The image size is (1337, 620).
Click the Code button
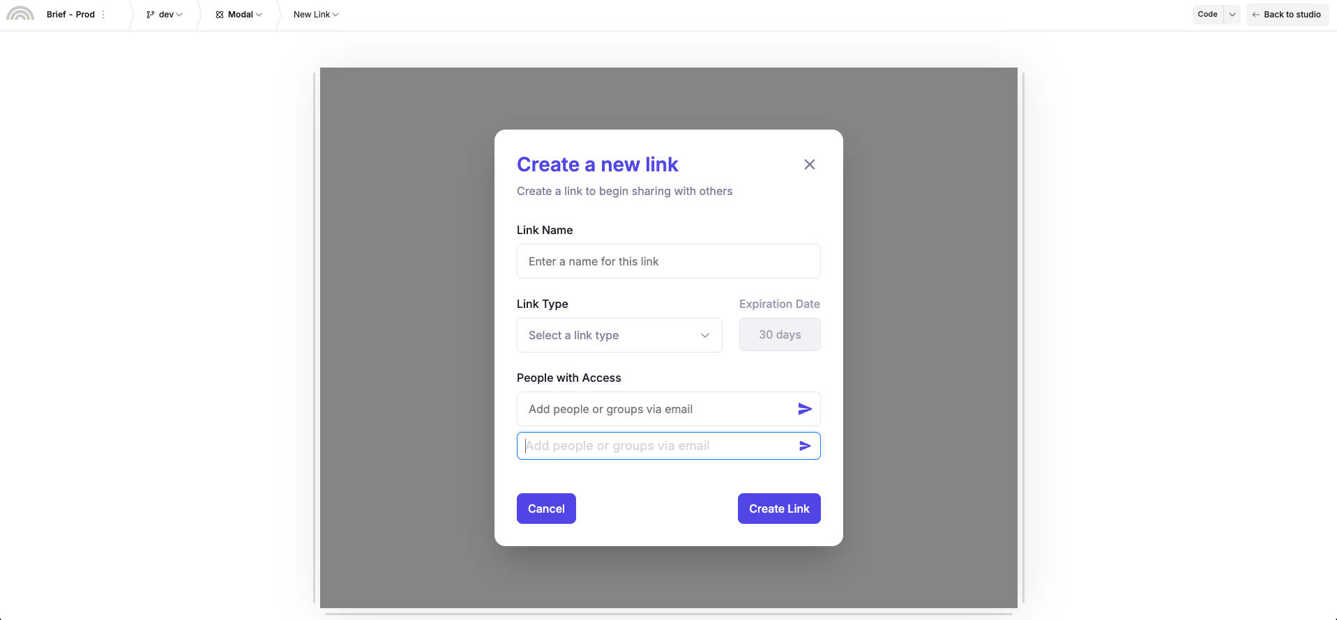click(x=1207, y=15)
